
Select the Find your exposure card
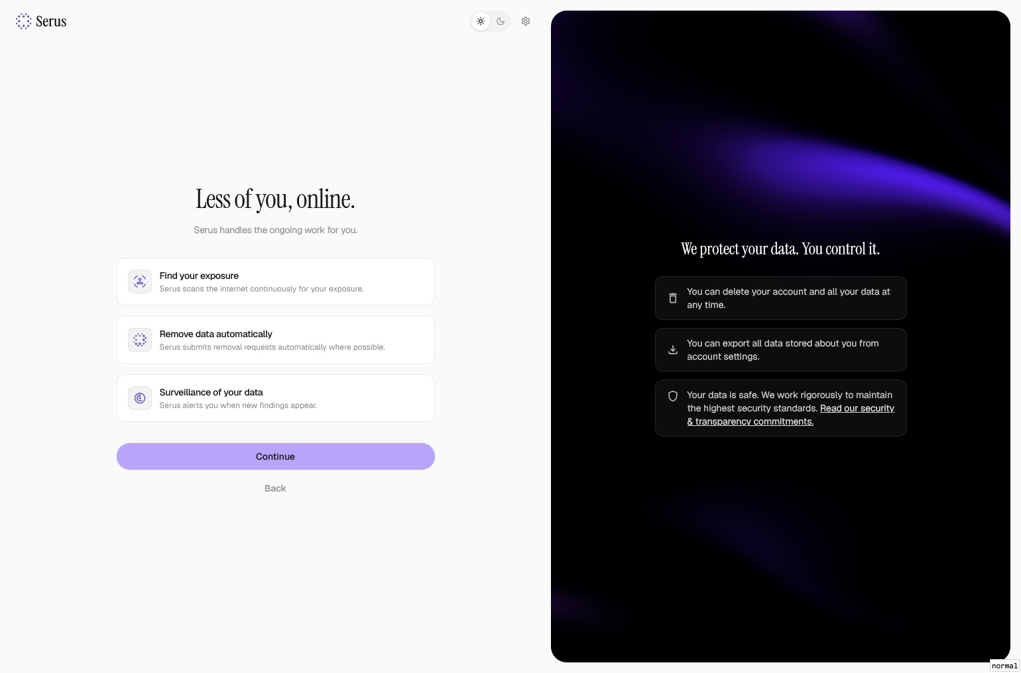pos(276,282)
